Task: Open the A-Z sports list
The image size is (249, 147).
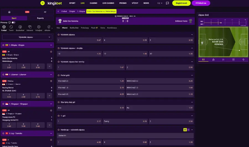Action: 45,12
